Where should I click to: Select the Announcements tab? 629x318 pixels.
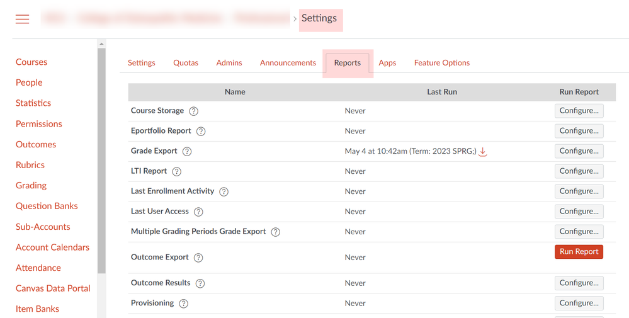pos(288,63)
